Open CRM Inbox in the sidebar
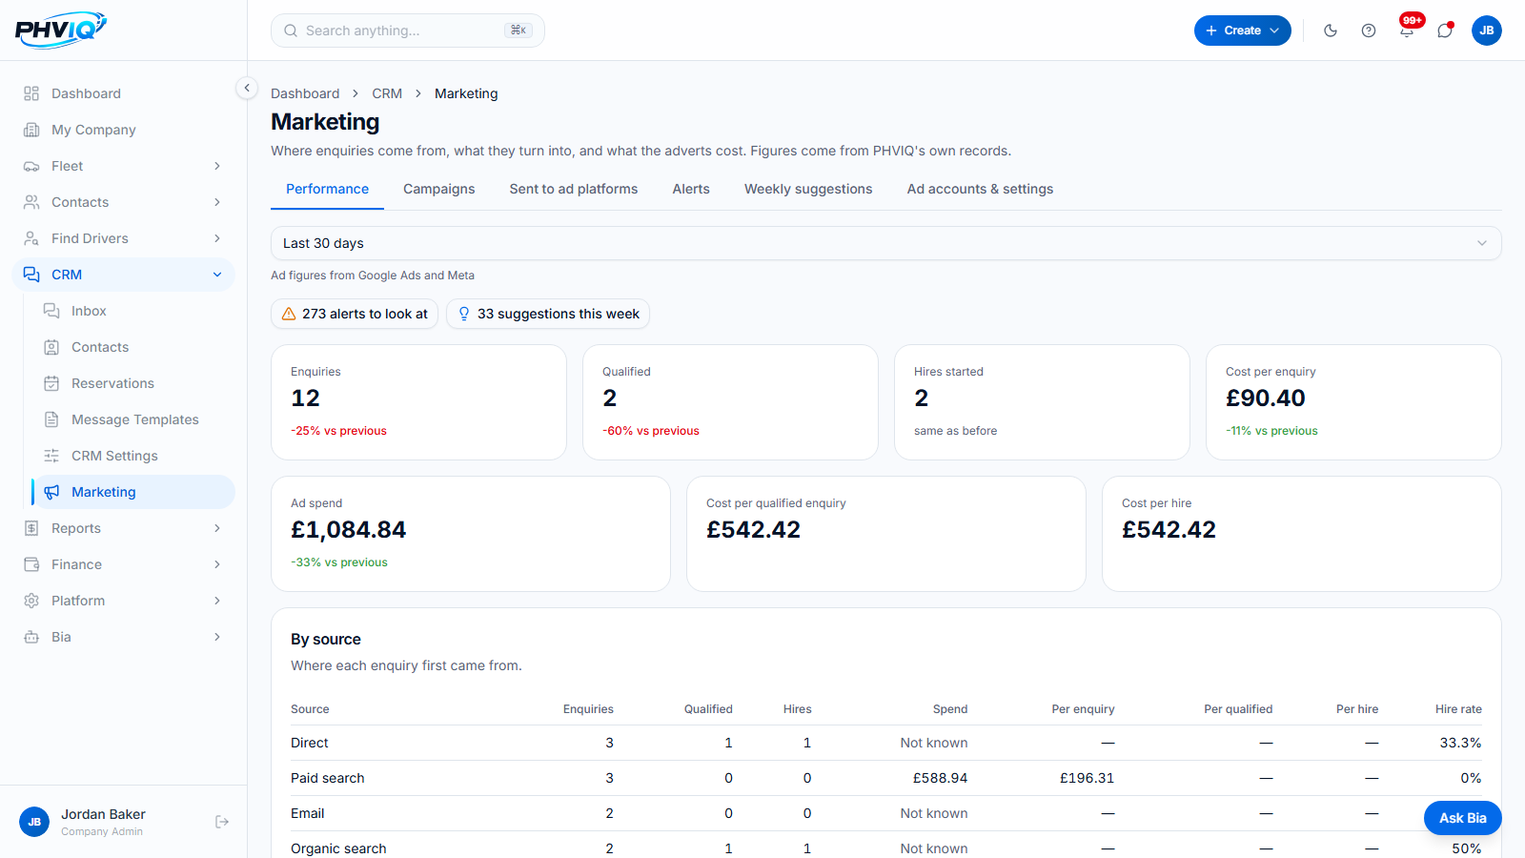This screenshot has height=858, width=1525. 133,311
